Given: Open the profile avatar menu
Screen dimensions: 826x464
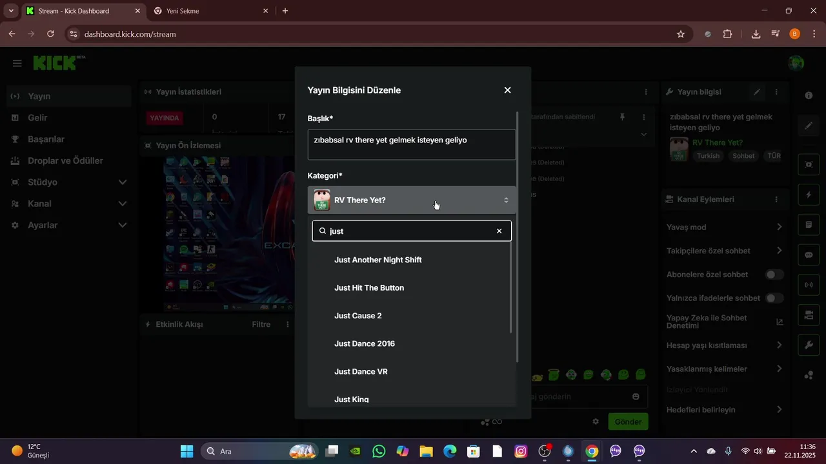Looking at the screenshot, I should pos(796,63).
